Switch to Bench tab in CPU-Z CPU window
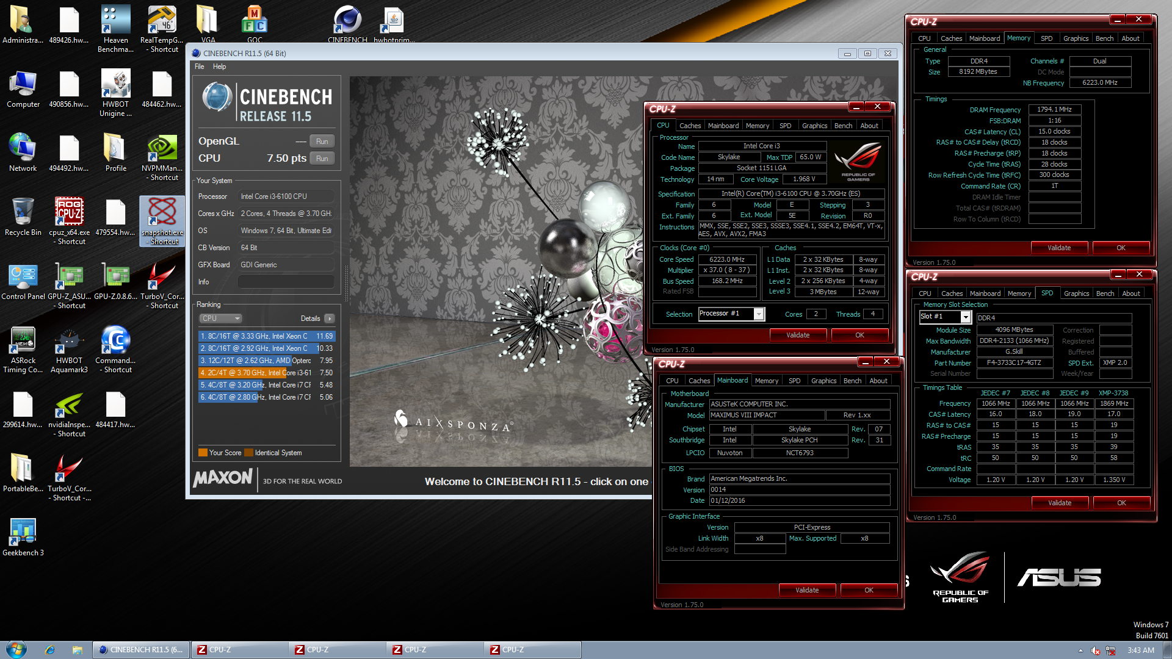The image size is (1172, 659). click(x=843, y=126)
